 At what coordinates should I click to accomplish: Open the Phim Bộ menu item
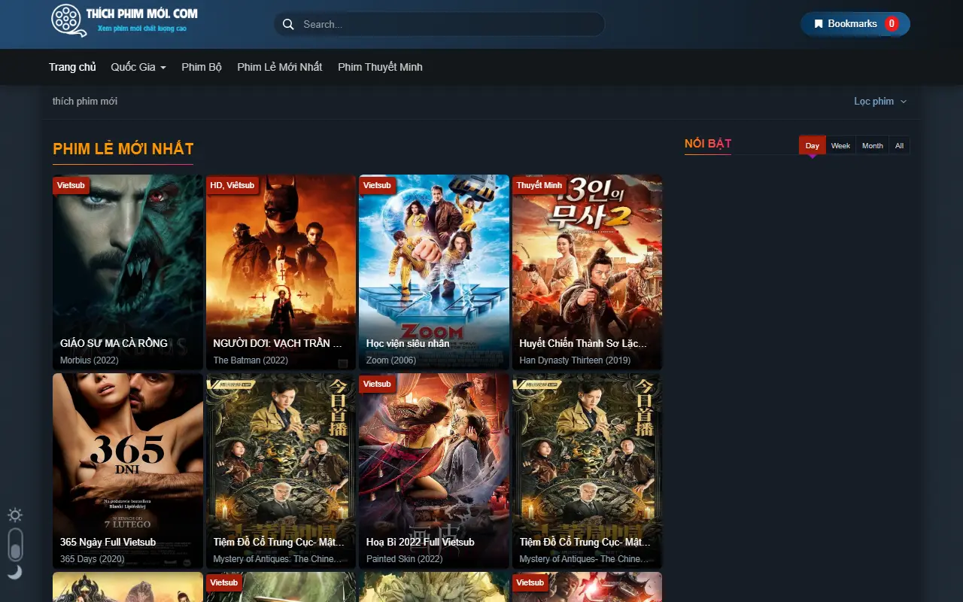(202, 67)
